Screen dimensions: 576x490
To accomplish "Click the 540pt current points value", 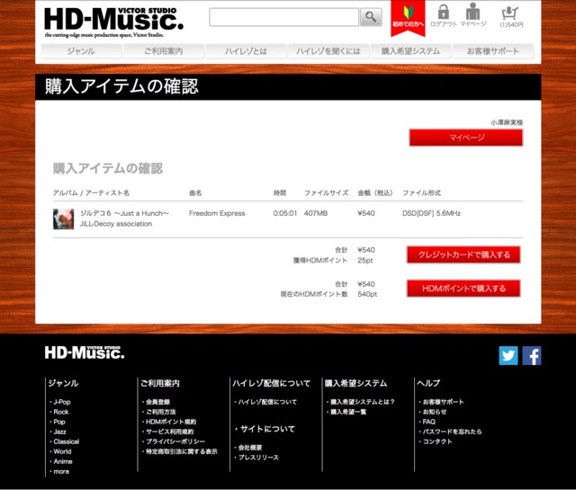I will coord(368,294).
